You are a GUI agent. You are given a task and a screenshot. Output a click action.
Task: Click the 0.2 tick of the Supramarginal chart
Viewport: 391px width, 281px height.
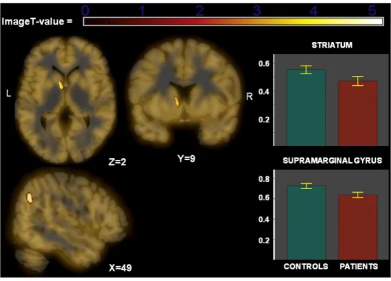point(264,240)
